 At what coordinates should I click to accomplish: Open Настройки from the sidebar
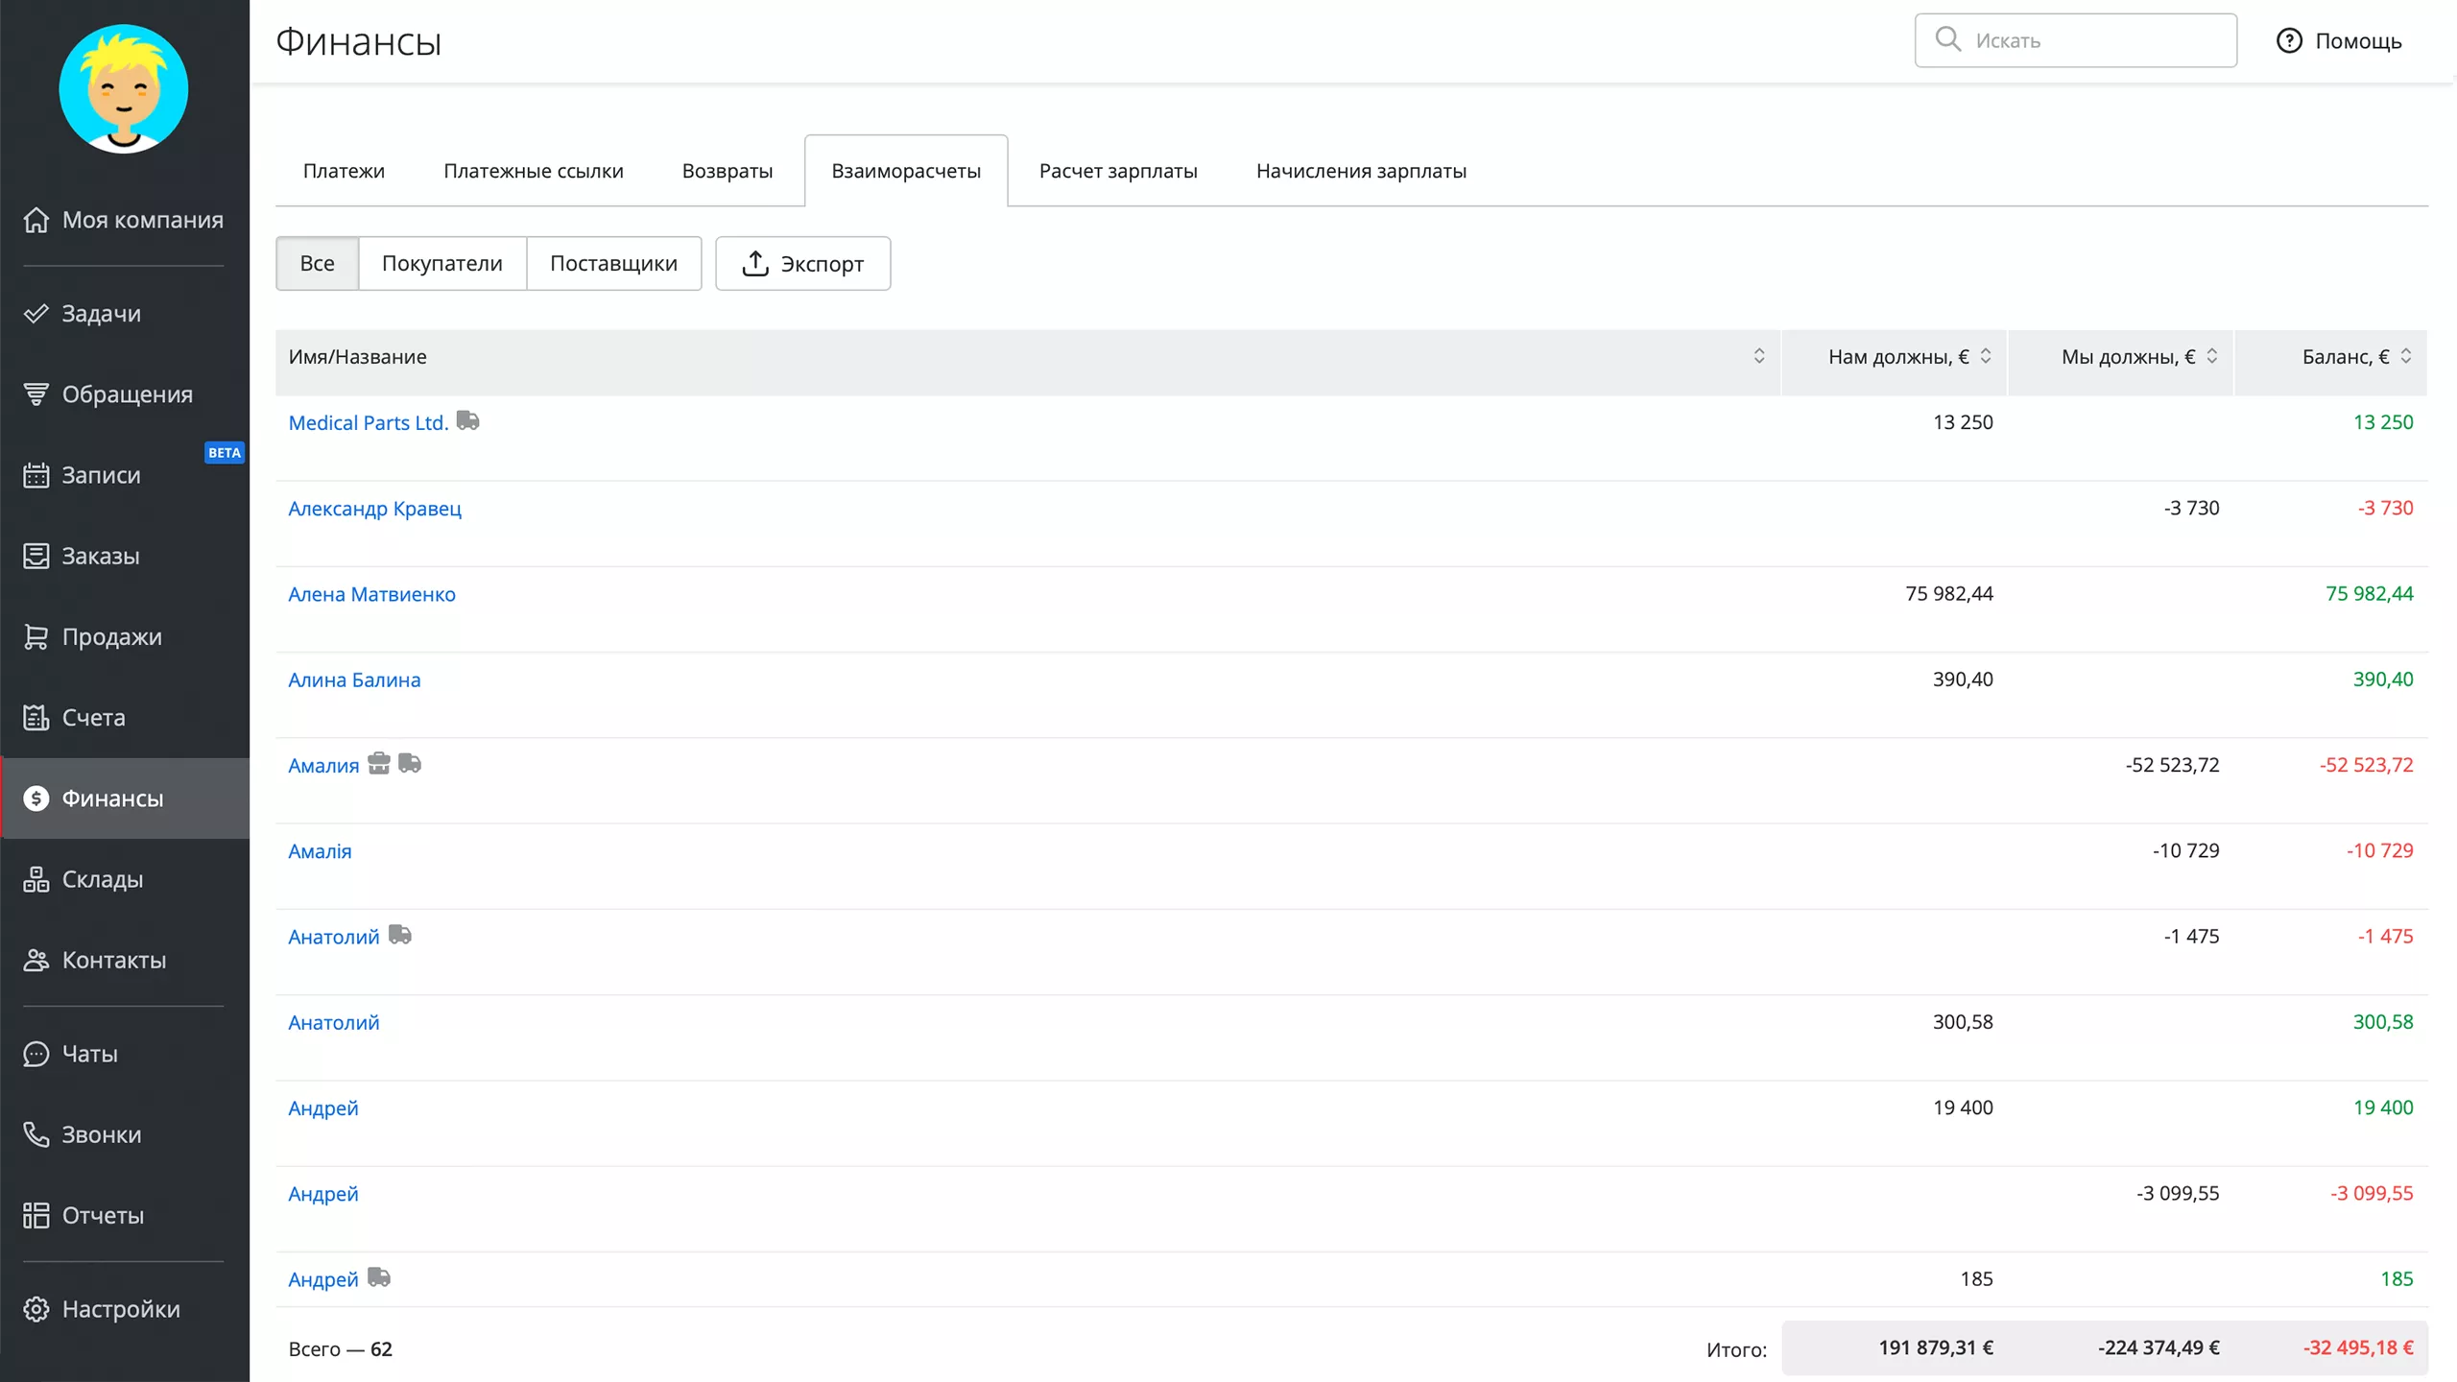(120, 1309)
